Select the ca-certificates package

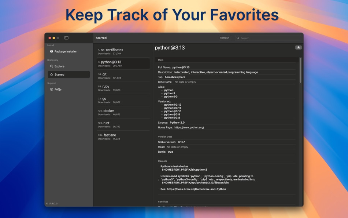click(x=123, y=51)
